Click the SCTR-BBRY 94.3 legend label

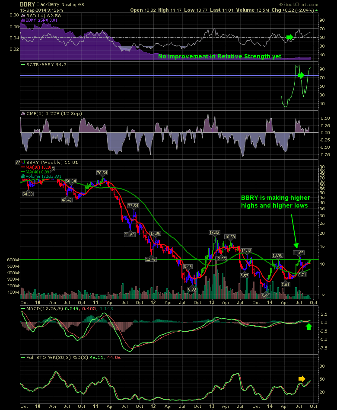coord(46,64)
